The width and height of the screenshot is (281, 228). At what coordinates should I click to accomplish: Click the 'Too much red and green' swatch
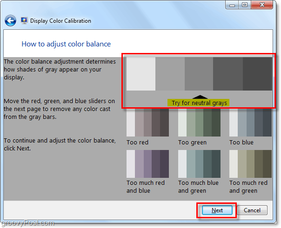(251, 164)
